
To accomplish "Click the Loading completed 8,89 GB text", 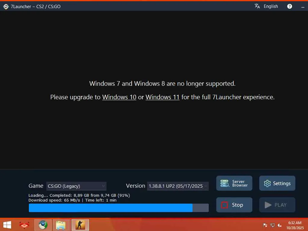I will [x=79, y=196].
